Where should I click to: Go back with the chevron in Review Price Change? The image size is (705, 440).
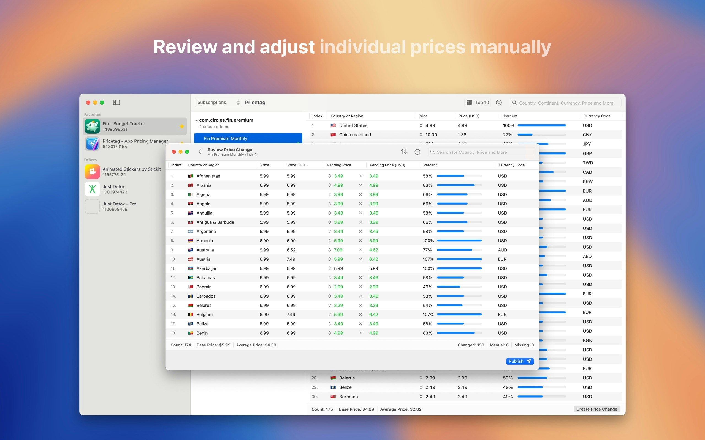pyautogui.click(x=200, y=152)
